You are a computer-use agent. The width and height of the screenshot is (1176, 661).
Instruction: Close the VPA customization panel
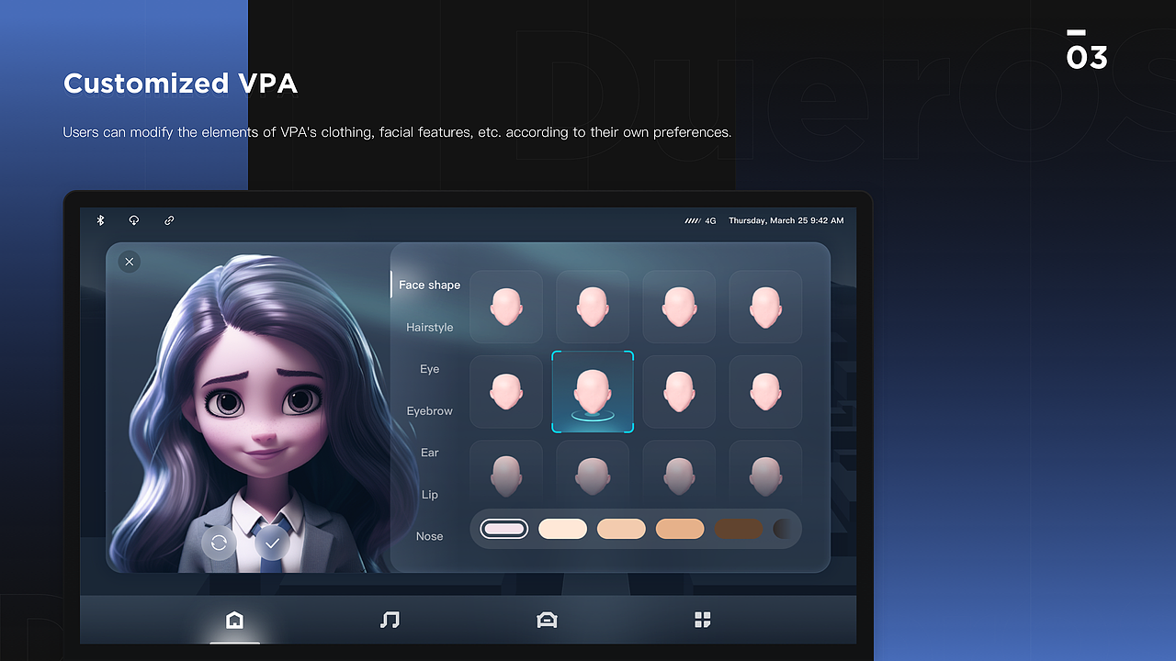130,262
